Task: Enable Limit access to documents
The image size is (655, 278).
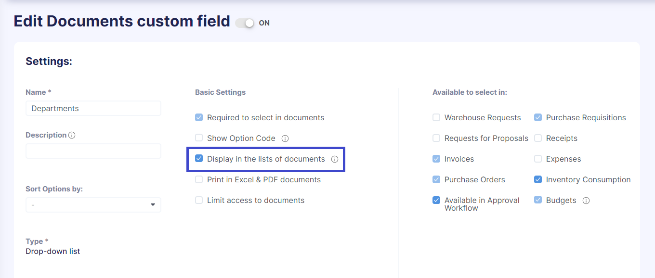Action: coord(199,200)
